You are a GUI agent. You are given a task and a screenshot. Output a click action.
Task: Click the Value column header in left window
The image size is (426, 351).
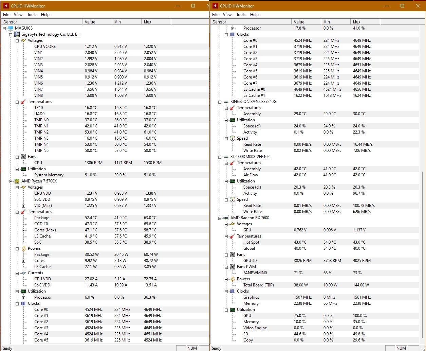(97, 22)
